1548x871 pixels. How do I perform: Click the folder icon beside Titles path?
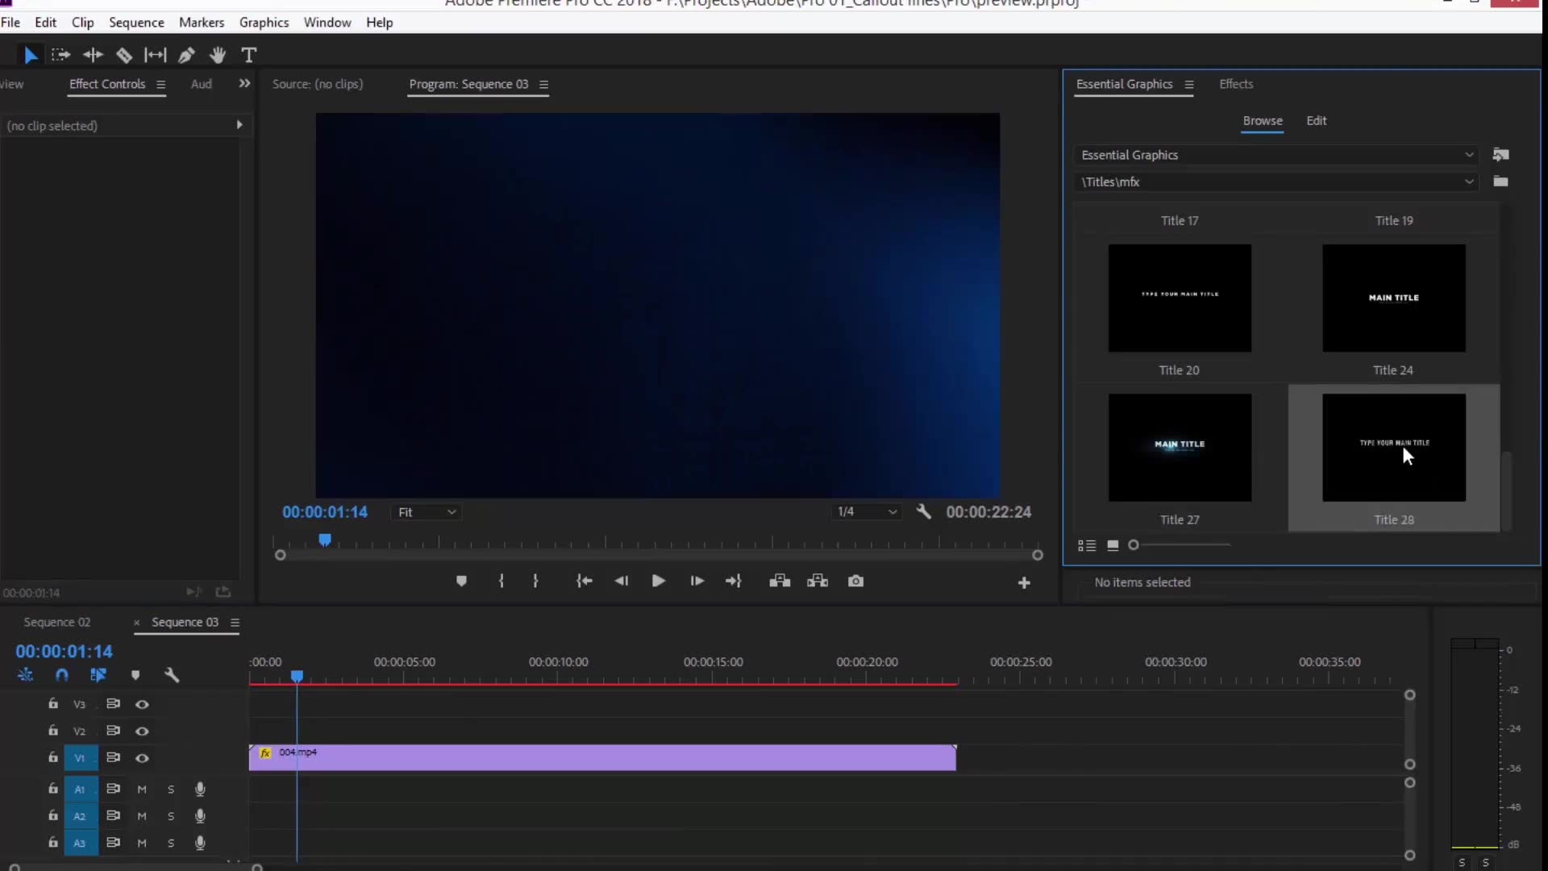[1500, 181]
